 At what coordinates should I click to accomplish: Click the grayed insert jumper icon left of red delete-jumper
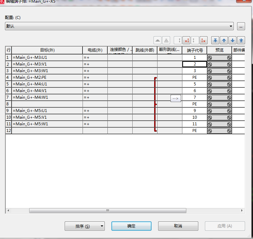click(x=178, y=40)
